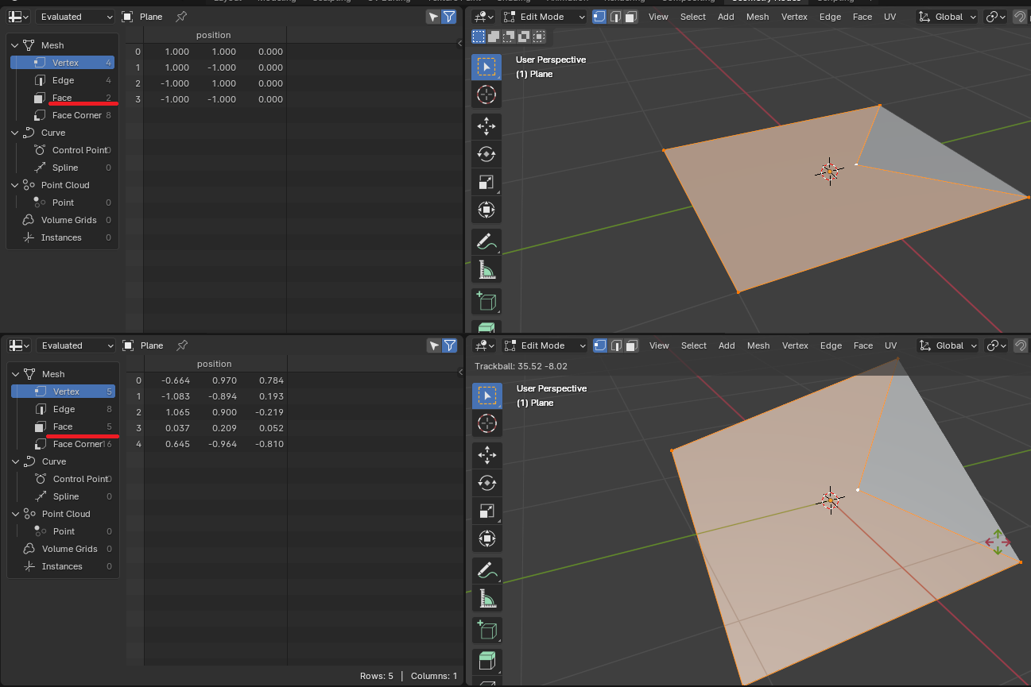This screenshot has height=687, width=1031.
Task: Choose Set New Selection mode icon in upper viewport
Action: (x=479, y=36)
